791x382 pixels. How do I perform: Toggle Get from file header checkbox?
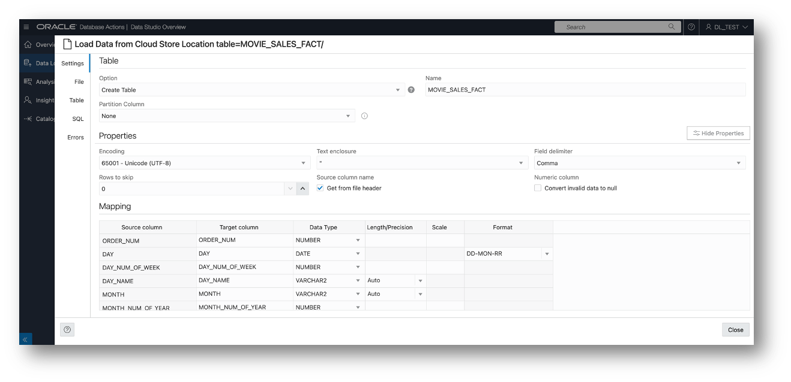320,188
